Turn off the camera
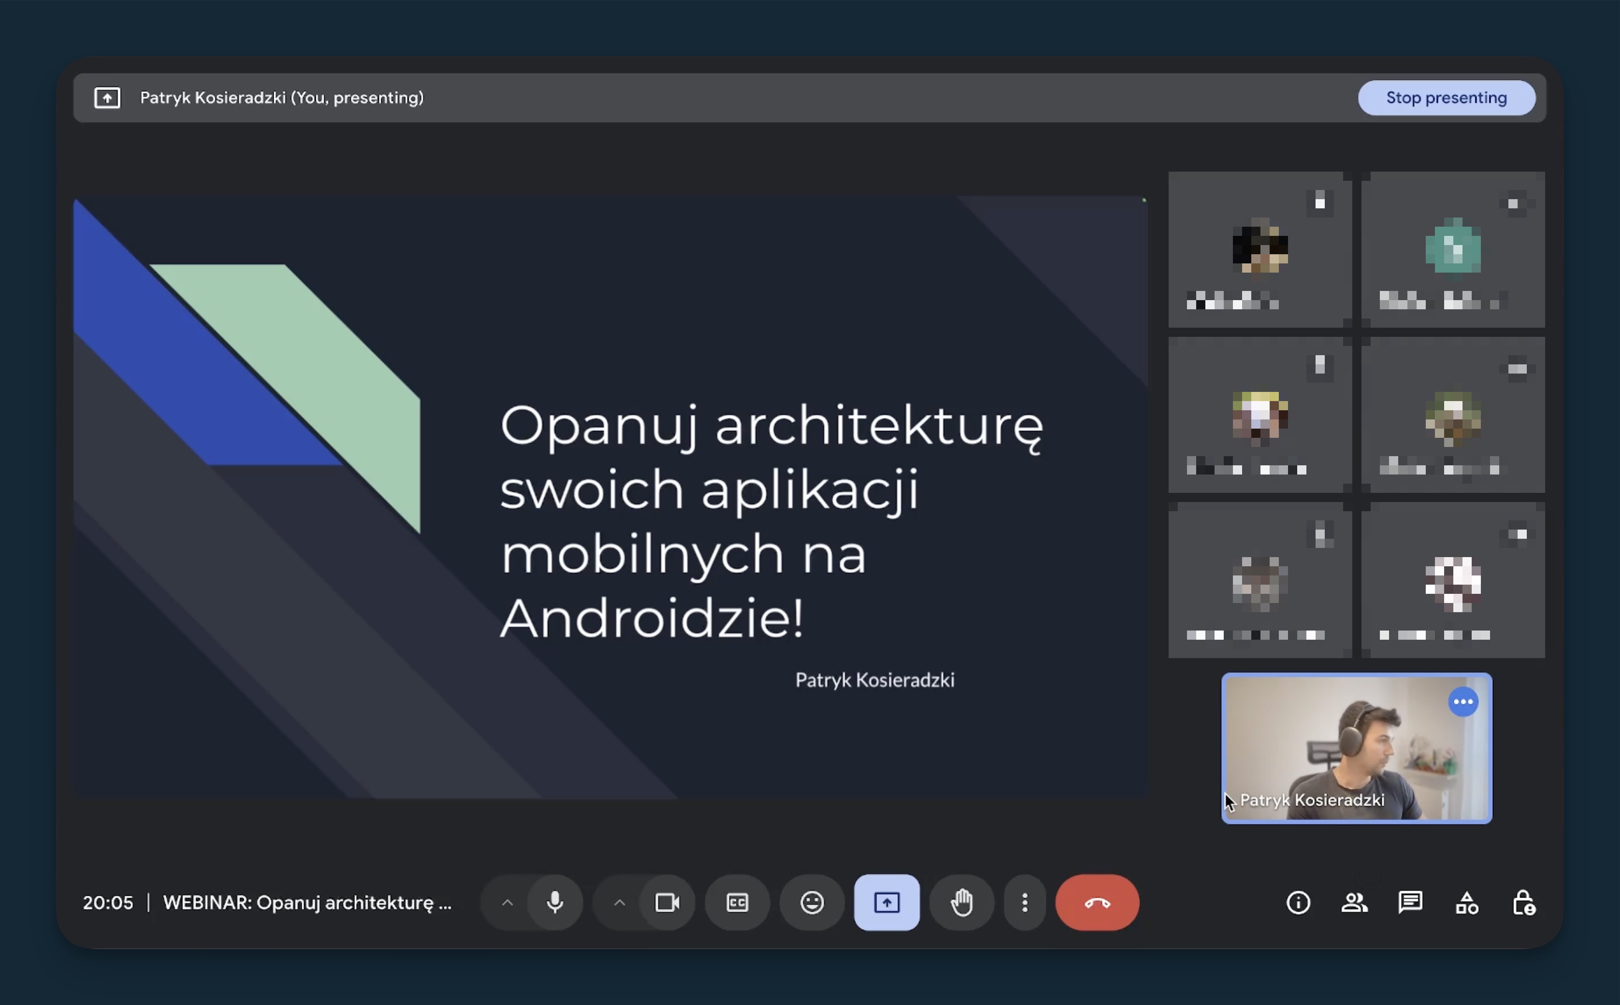Viewport: 1620px width, 1005px height. (667, 902)
